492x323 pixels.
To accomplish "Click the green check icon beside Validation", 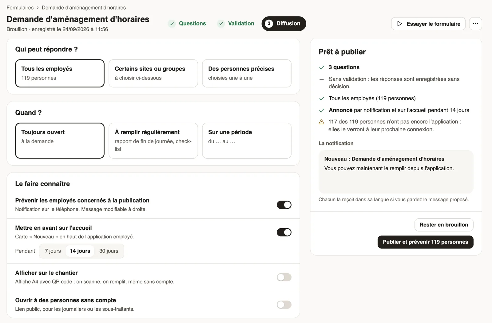I will pyautogui.click(x=221, y=24).
